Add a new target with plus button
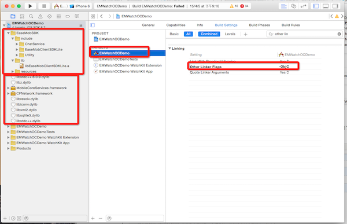The image size is (347, 224). tap(93, 218)
